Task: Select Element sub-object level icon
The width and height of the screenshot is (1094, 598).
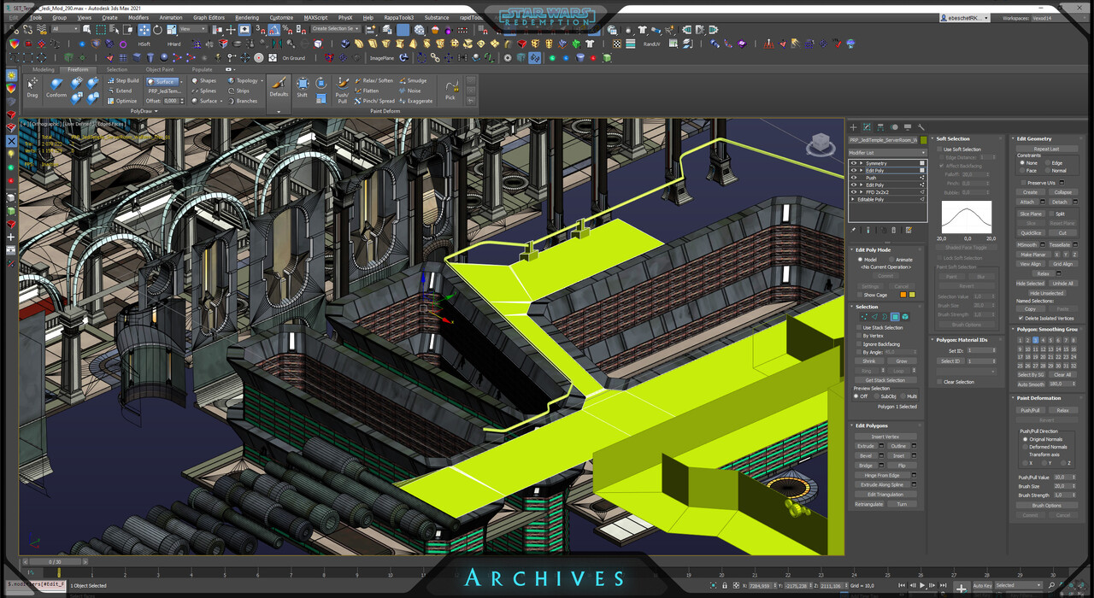Action: (x=905, y=317)
